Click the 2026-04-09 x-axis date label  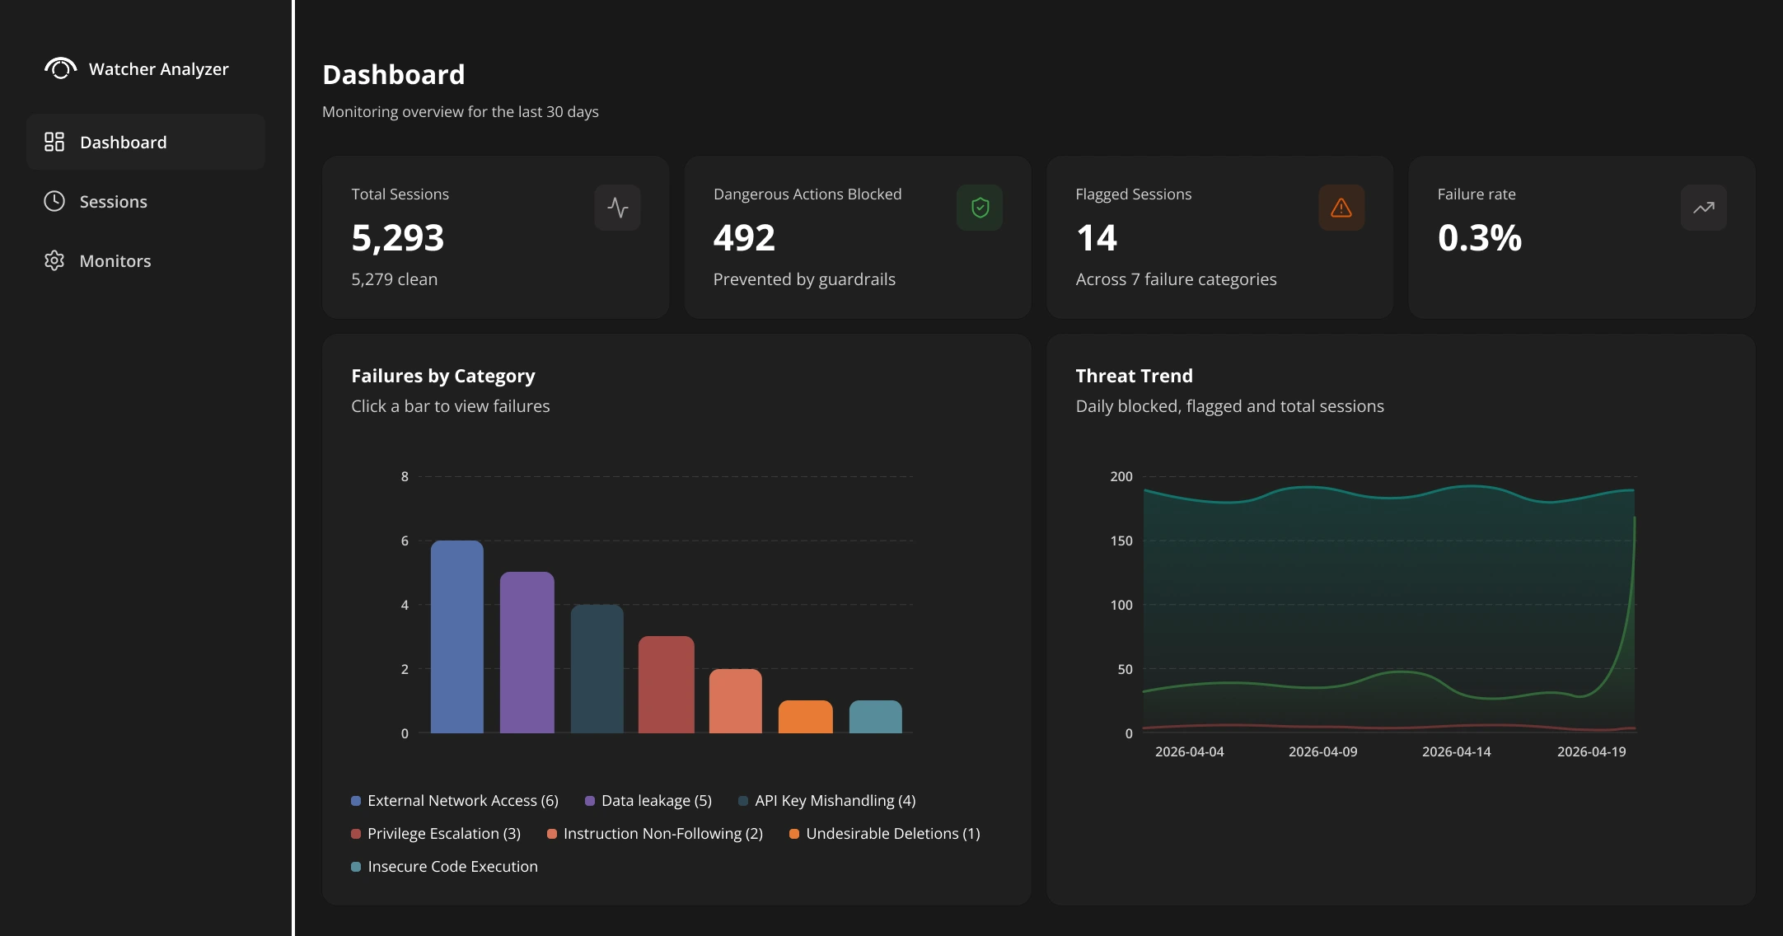pyautogui.click(x=1323, y=751)
